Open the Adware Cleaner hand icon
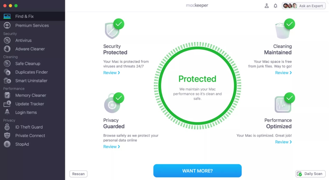 coord(7,49)
